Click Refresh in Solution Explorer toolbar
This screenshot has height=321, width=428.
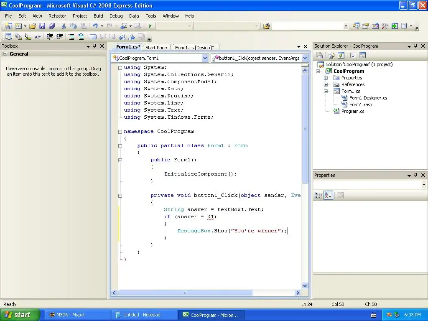pyautogui.click(x=341, y=56)
